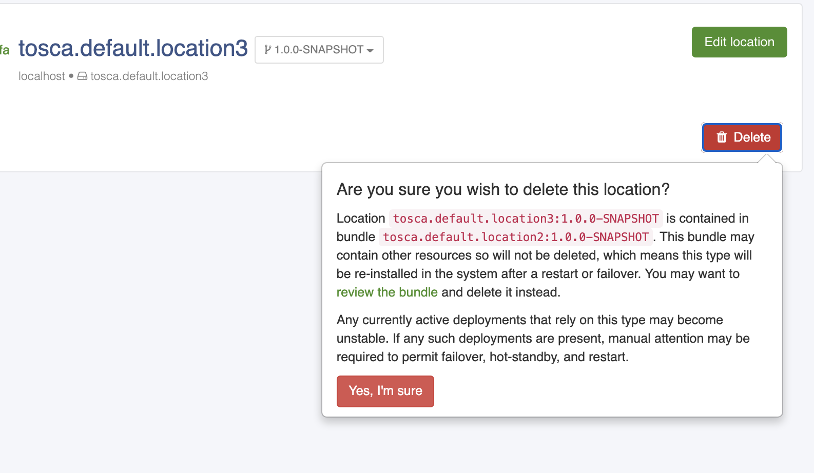Click the trash can icon on Delete

coord(722,137)
